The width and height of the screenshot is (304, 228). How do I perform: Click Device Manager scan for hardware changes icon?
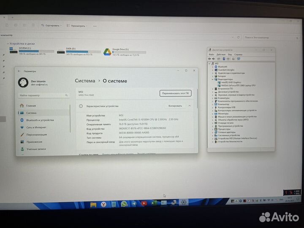[x=239, y=59]
